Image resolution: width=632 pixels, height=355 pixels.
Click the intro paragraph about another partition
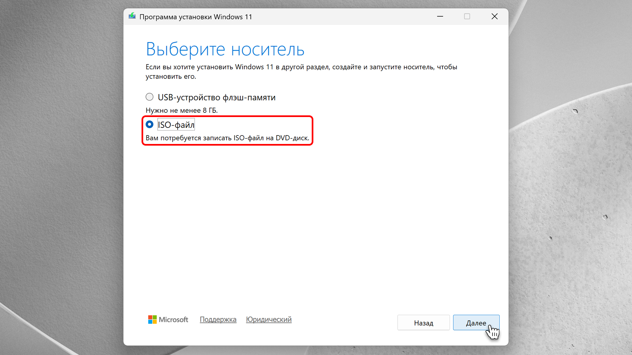pos(301,67)
